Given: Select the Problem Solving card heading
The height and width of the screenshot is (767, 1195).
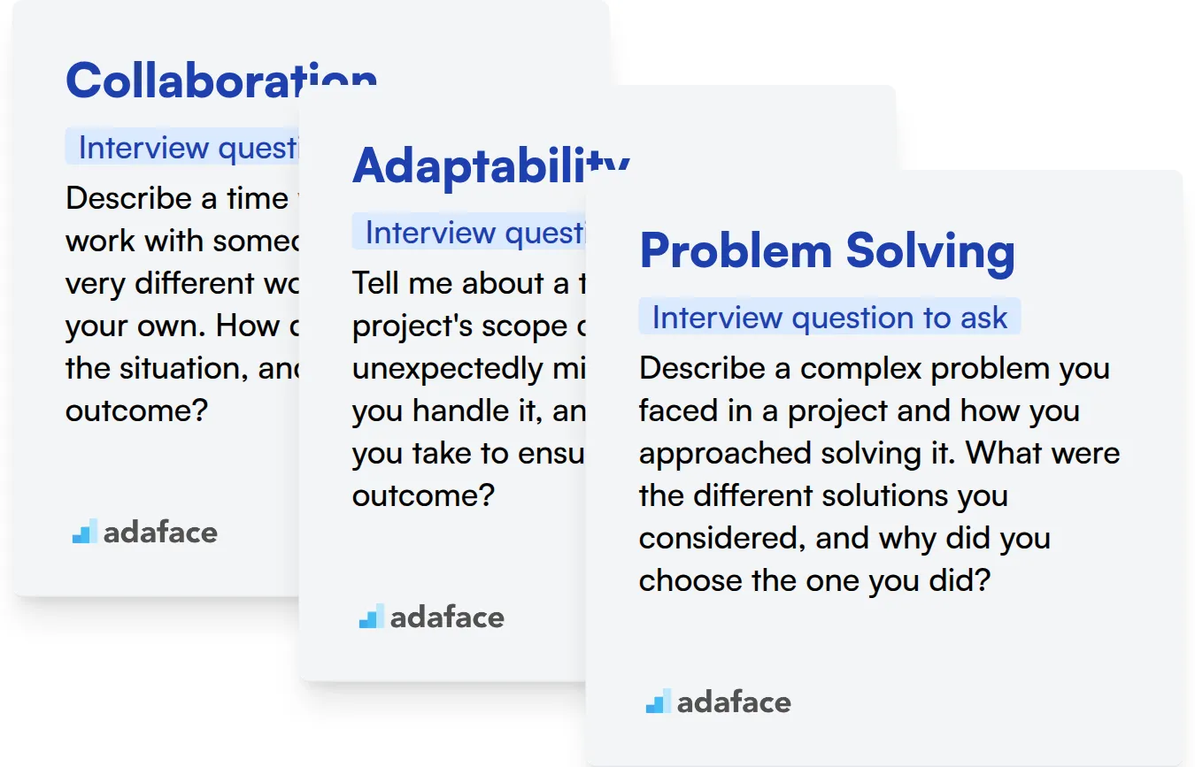Looking at the screenshot, I should (827, 250).
